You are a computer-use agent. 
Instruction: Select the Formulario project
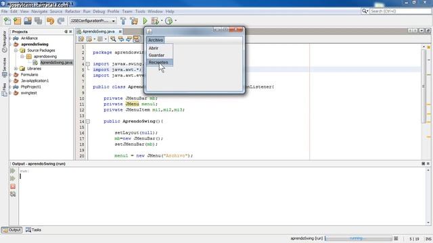(29, 75)
